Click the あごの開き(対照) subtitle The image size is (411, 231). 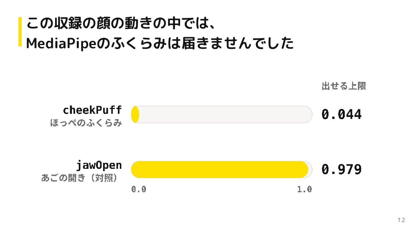(80, 178)
